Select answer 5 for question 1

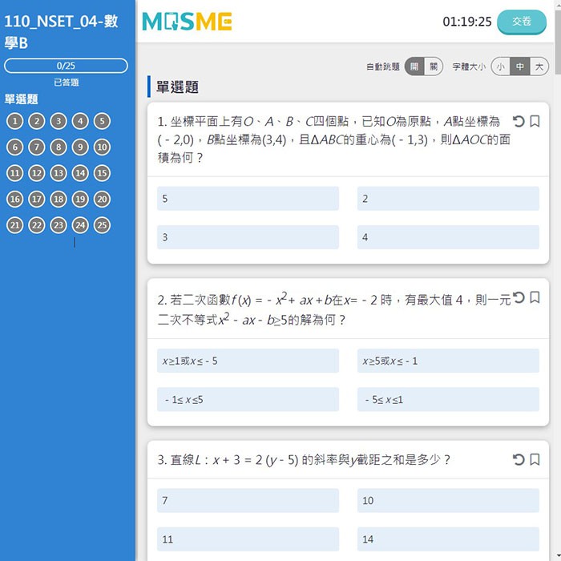click(248, 199)
